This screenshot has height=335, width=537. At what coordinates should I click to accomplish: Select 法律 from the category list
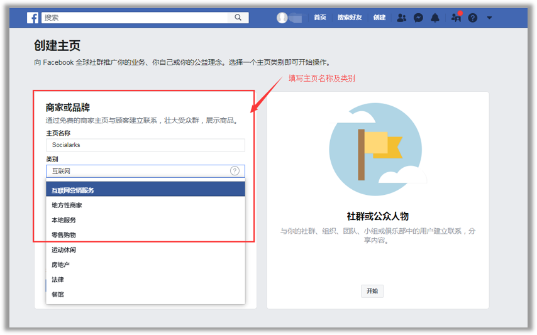[145, 280]
